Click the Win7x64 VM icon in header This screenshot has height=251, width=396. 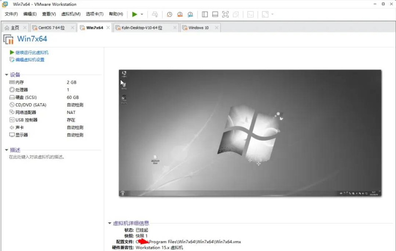click(10, 39)
